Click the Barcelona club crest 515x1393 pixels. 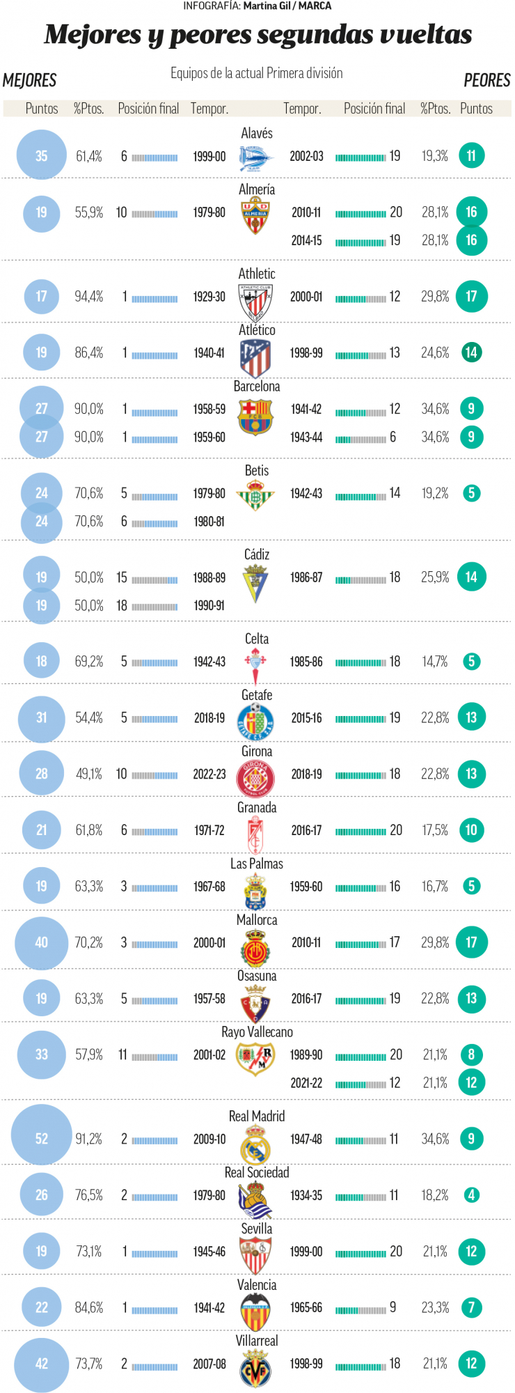[x=255, y=417]
